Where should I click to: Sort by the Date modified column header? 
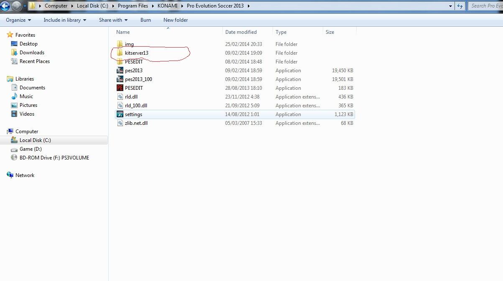pos(241,32)
